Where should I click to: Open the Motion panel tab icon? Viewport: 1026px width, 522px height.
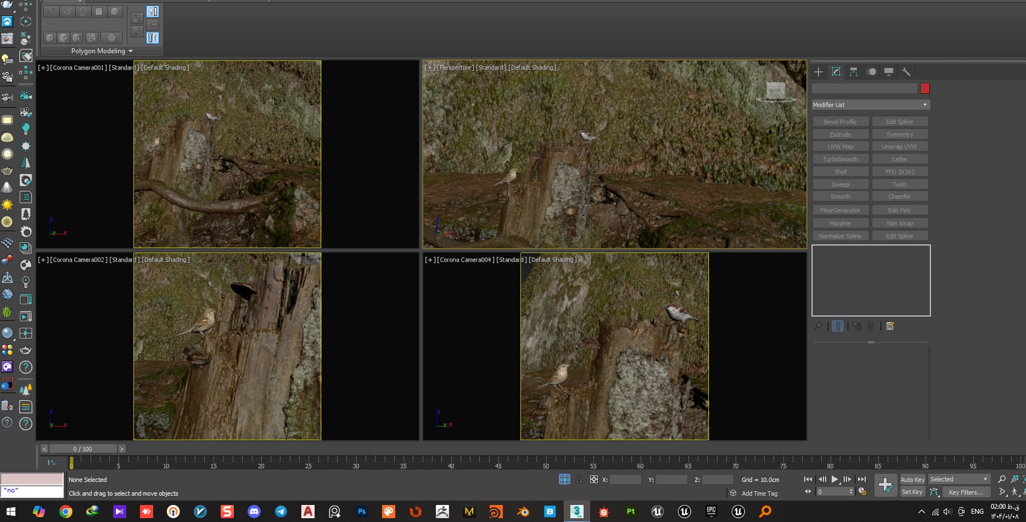tap(871, 72)
